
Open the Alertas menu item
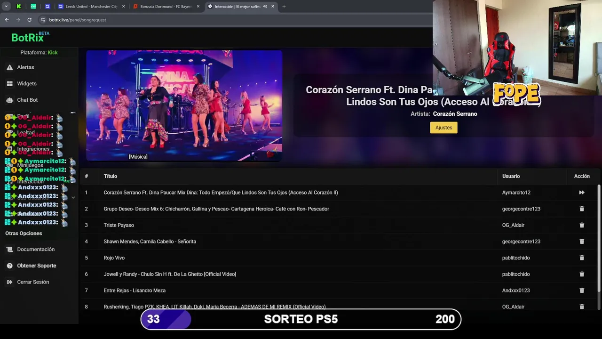pos(26,67)
